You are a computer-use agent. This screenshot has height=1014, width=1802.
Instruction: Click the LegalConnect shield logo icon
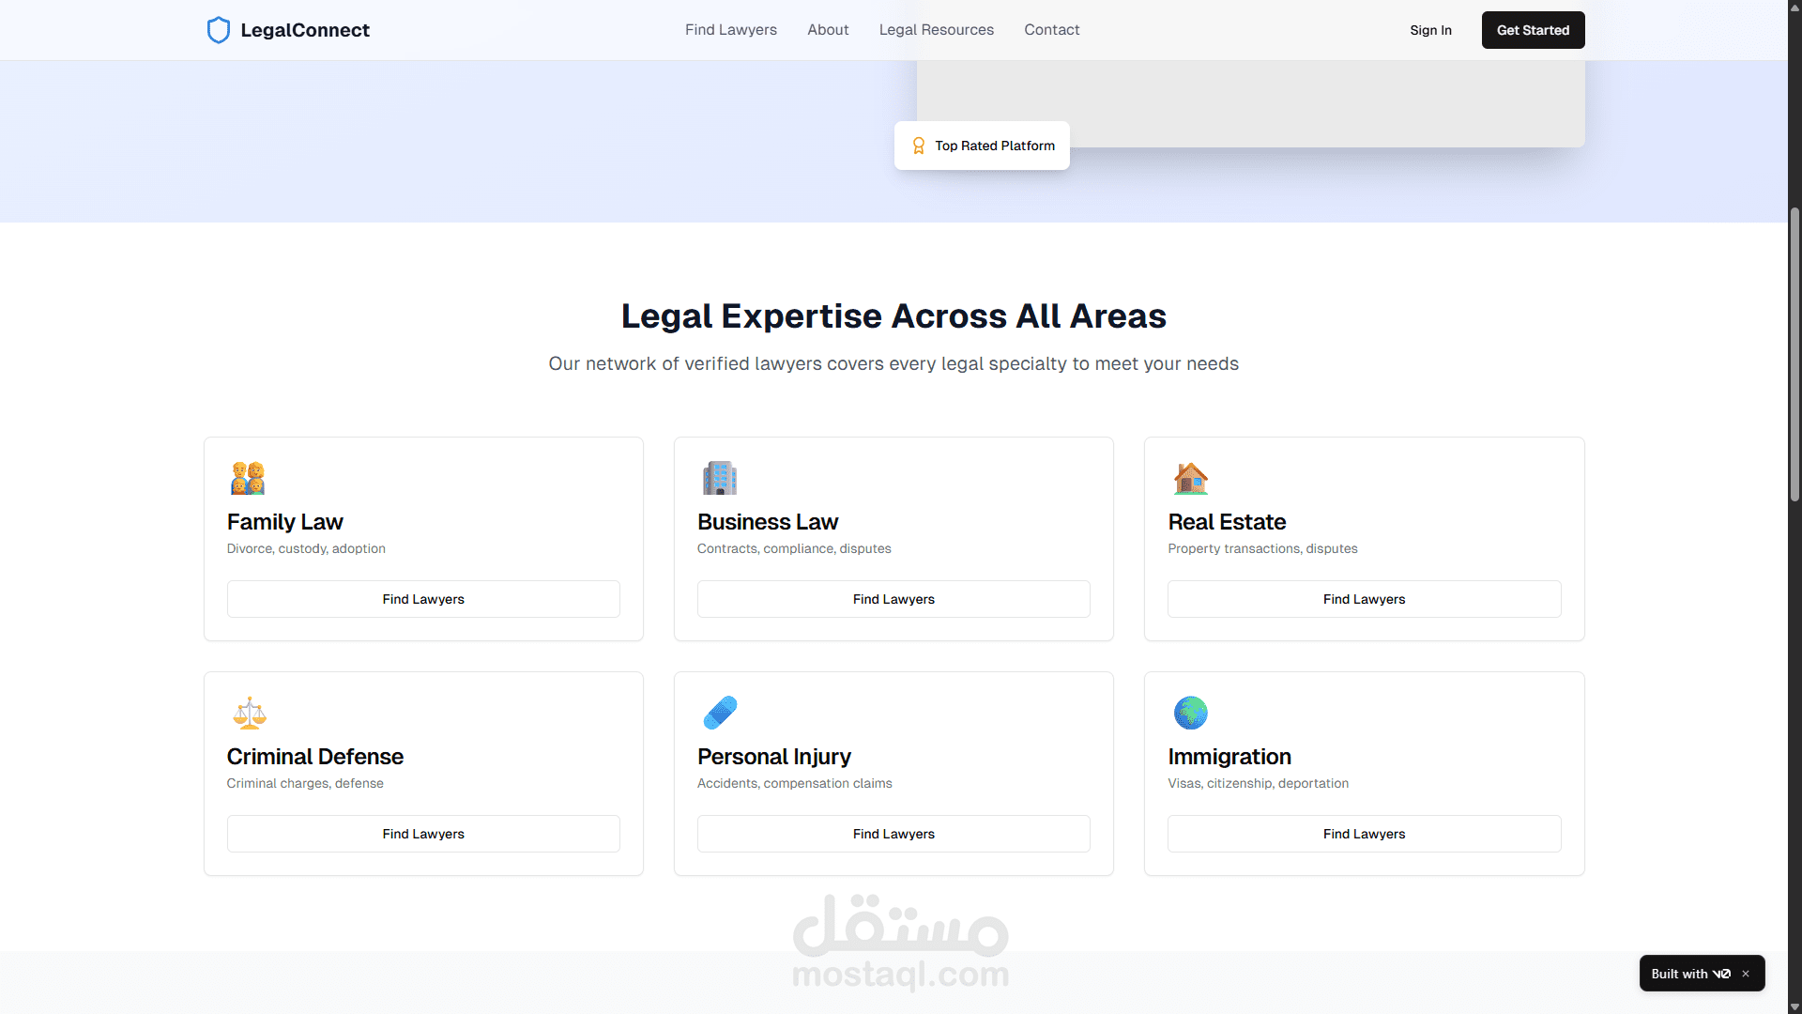(218, 30)
